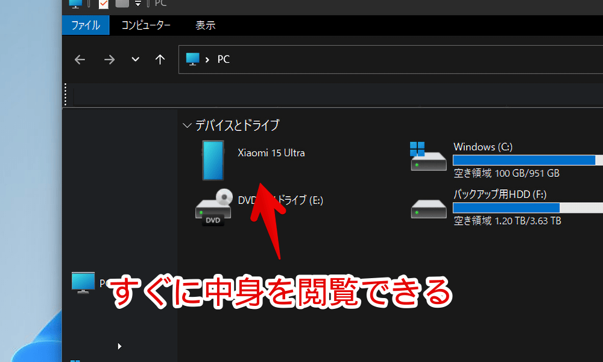Open the コンピューター ribbon tab
This screenshot has width=603, height=362.
pyautogui.click(x=146, y=25)
